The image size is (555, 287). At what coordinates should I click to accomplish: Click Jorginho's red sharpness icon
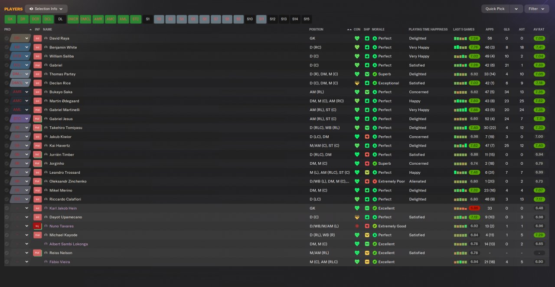pyautogui.click(x=367, y=163)
